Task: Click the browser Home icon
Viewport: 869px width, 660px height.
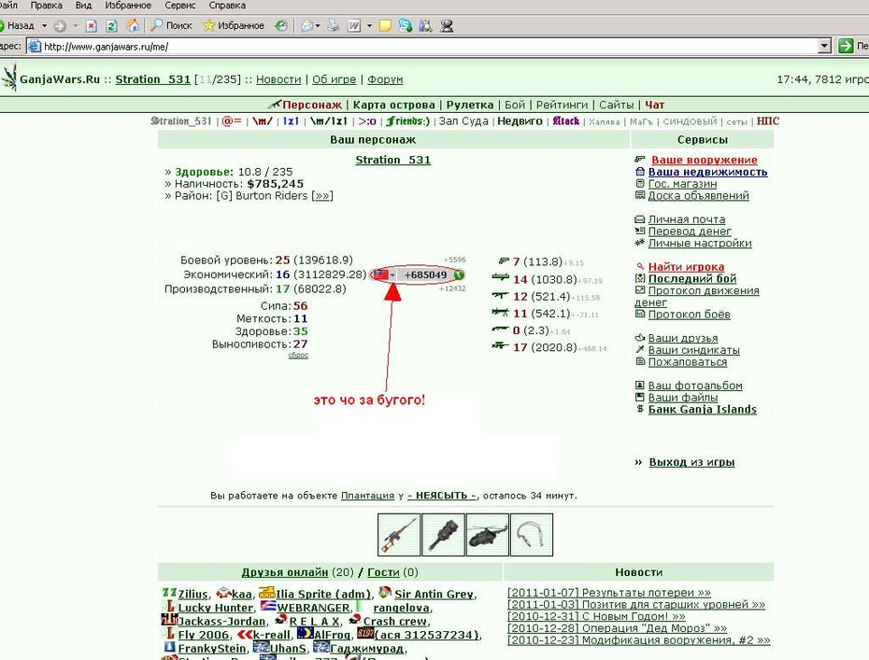Action: (x=133, y=25)
